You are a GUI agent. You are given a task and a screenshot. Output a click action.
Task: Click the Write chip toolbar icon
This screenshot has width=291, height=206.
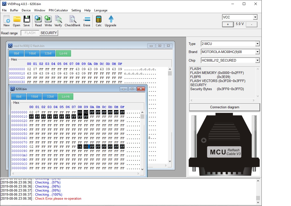click(x=48, y=19)
